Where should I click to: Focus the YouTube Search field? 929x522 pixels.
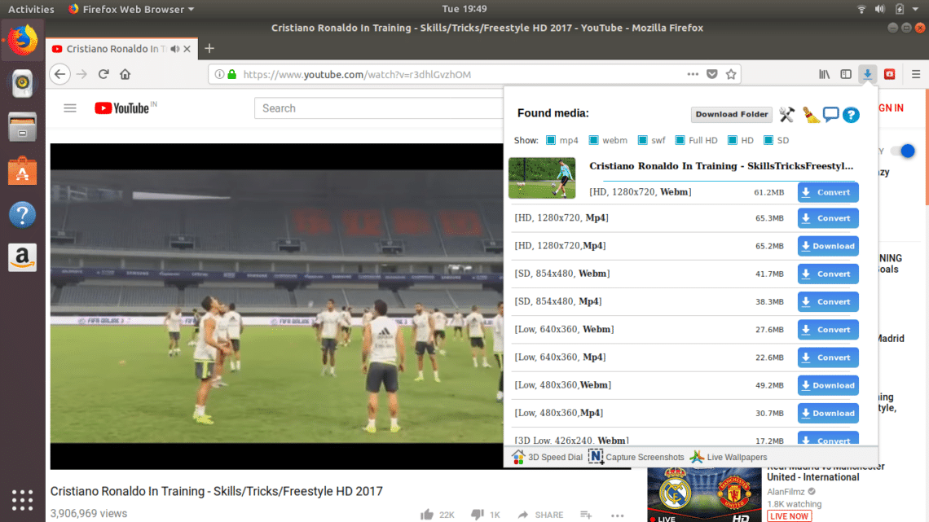pos(379,107)
